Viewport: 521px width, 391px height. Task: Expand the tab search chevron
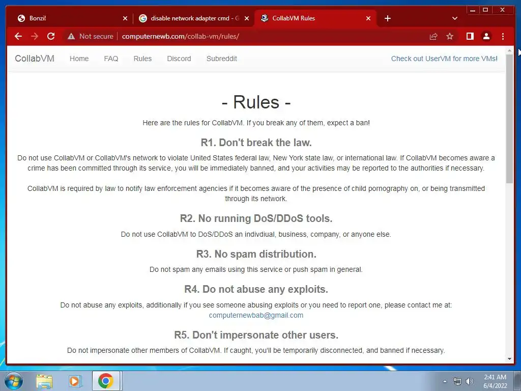(455, 18)
